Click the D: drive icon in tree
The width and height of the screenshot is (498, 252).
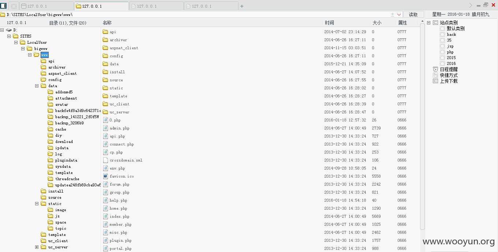(x=9, y=30)
